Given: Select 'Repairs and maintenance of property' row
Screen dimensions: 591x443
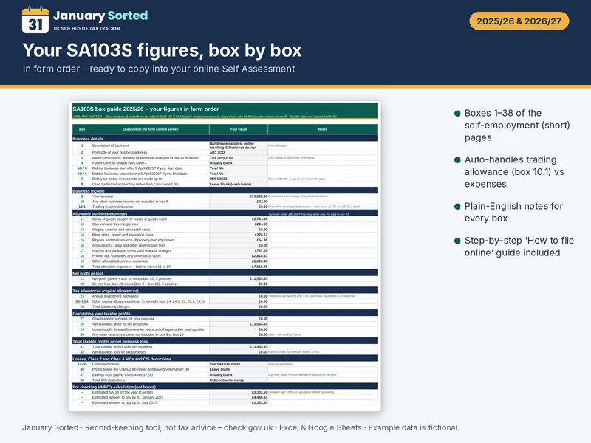Looking at the screenshot, I should coord(225,240).
